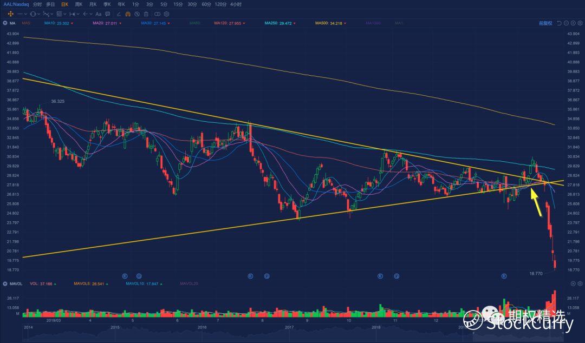Open dropdown arrow next to polyline tool
The image size is (585, 343).
(x=52, y=14)
